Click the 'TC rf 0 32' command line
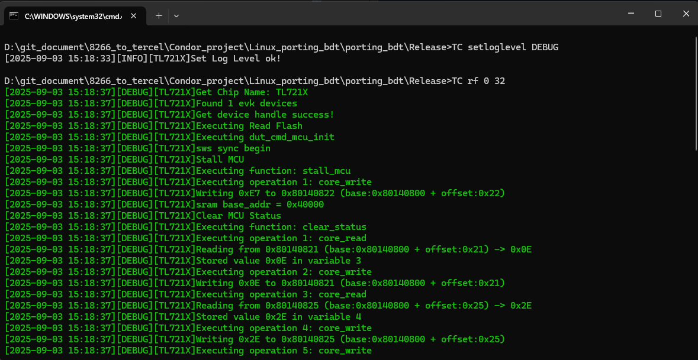The width and height of the screenshot is (698, 360). (x=478, y=81)
